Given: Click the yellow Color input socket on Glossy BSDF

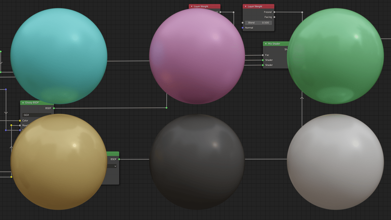Looking at the screenshot, I should coord(20,120).
